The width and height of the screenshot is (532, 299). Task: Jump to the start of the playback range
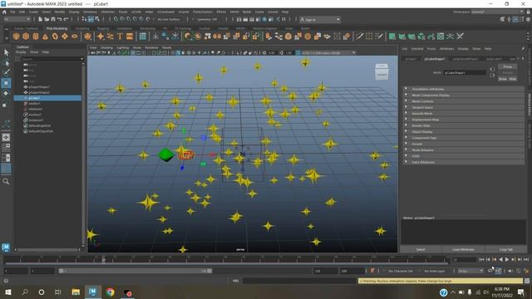pos(481,260)
